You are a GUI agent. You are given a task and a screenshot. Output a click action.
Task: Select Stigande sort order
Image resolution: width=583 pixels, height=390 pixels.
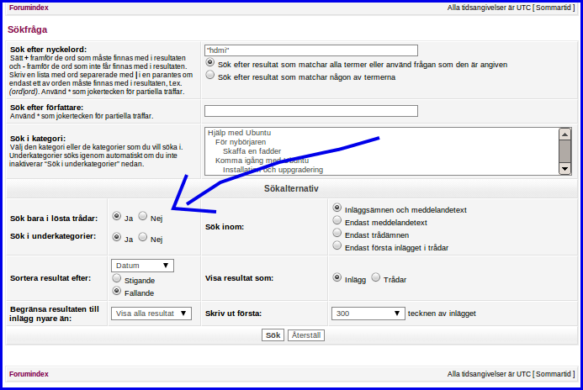[x=117, y=278]
